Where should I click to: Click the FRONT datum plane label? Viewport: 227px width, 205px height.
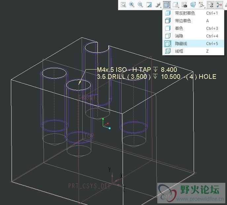coord(87,97)
